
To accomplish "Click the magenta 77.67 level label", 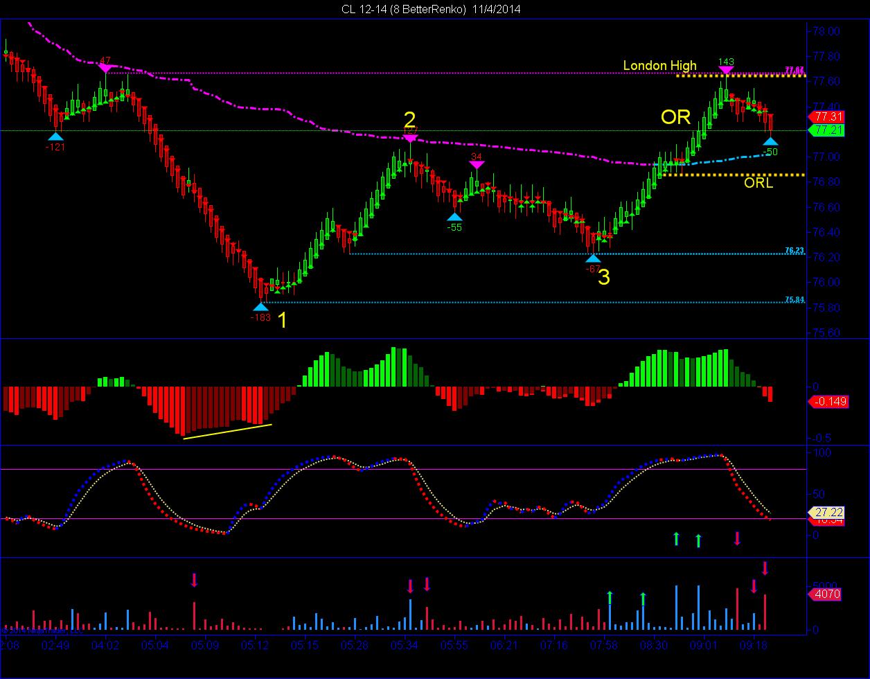I will pyautogui.click(x=794, y=70).
